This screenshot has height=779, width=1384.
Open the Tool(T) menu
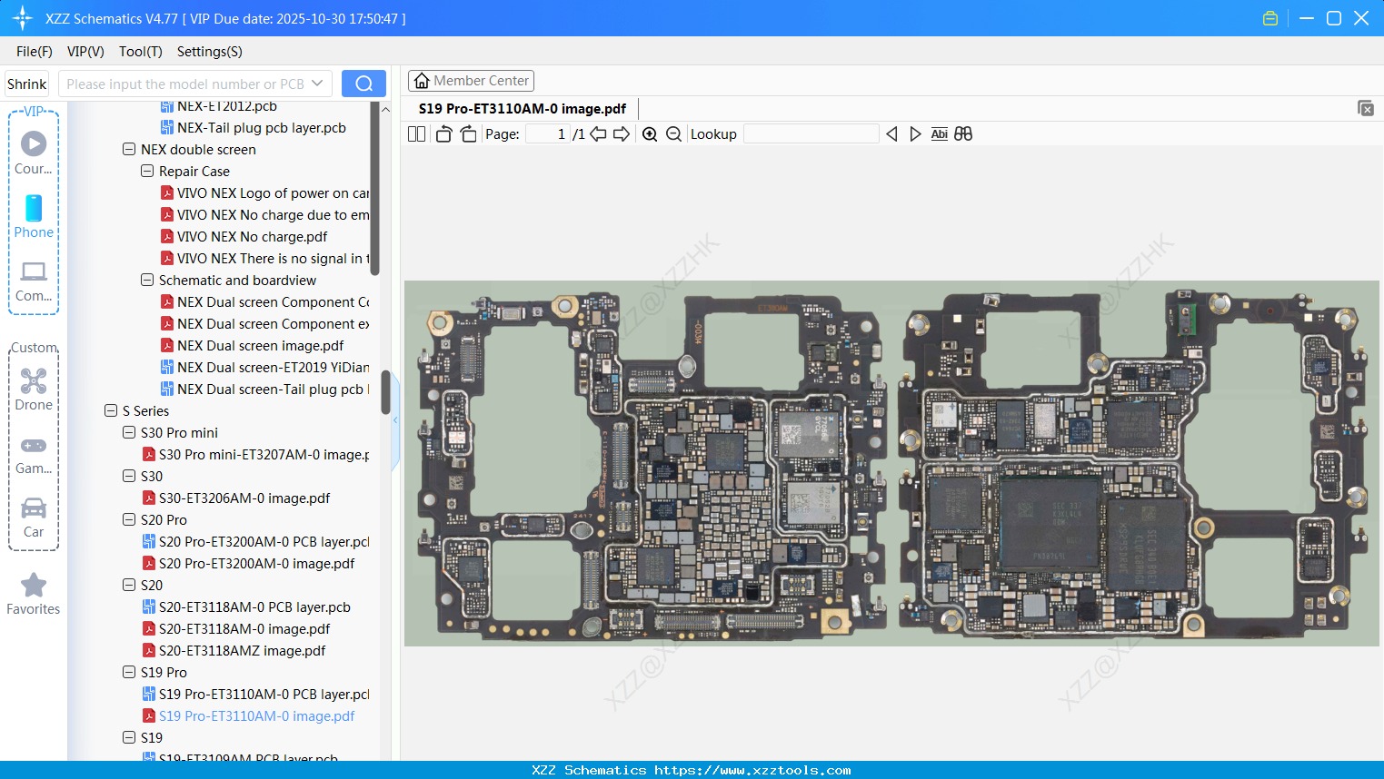[141, 52]
